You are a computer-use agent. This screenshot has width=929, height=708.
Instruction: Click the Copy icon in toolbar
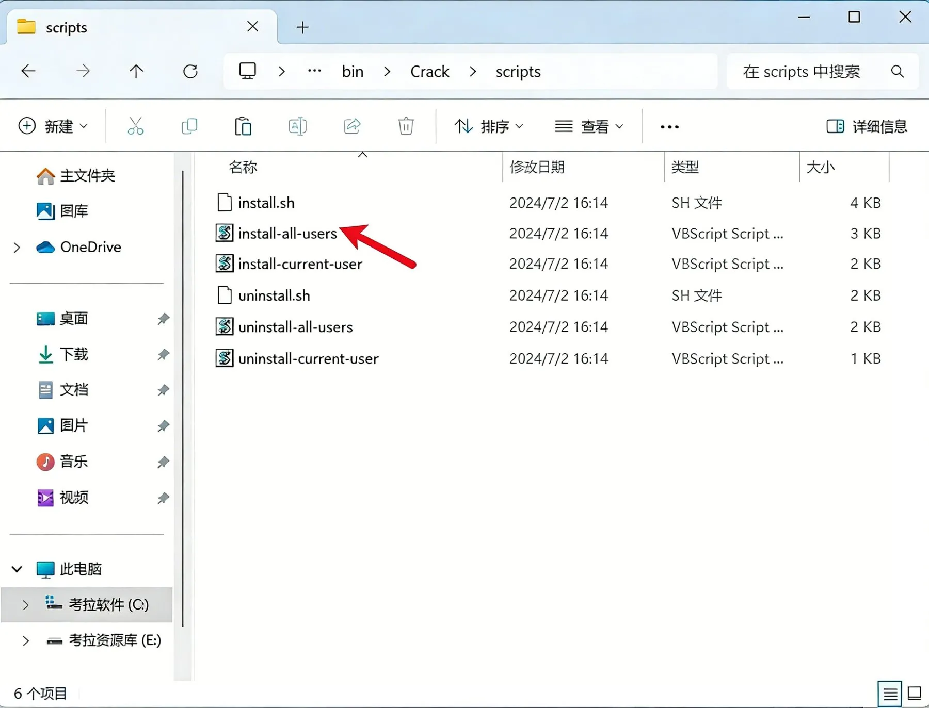click(189, 126)
